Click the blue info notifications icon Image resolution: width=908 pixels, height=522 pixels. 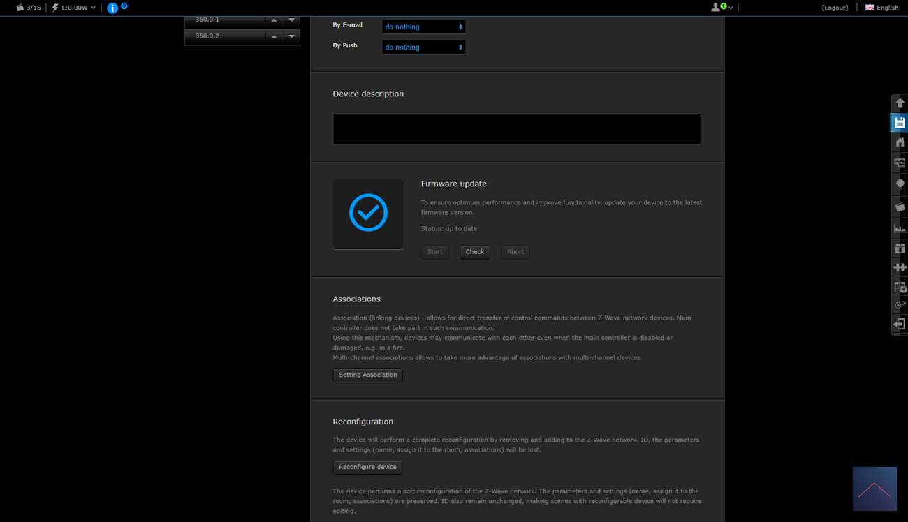coord(112,8)
